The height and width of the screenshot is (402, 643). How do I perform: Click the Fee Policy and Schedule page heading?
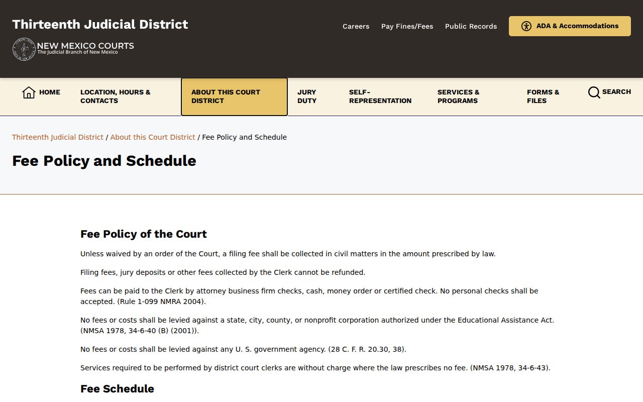pos(104,161)
